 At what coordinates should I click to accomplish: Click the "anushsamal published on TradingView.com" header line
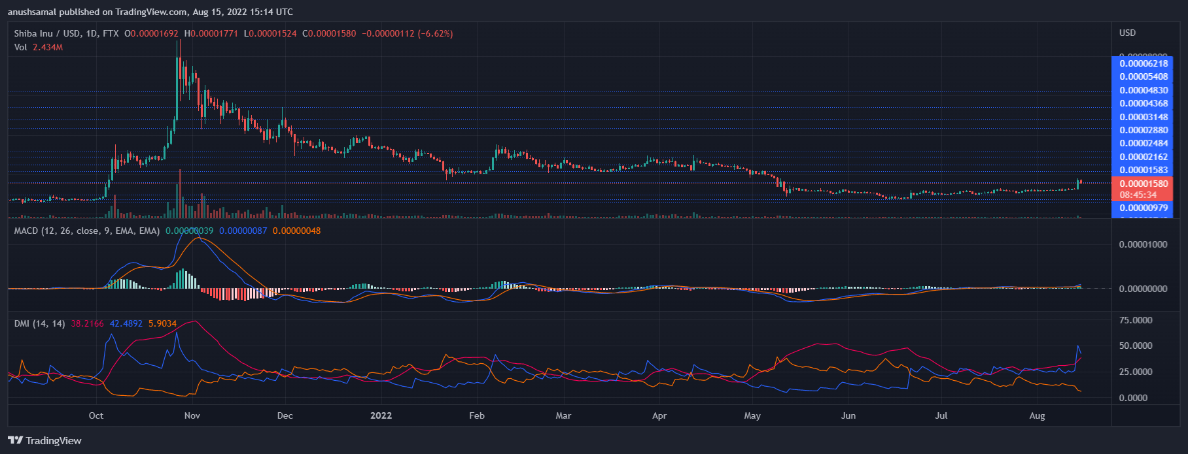click(x=150, y=12)
